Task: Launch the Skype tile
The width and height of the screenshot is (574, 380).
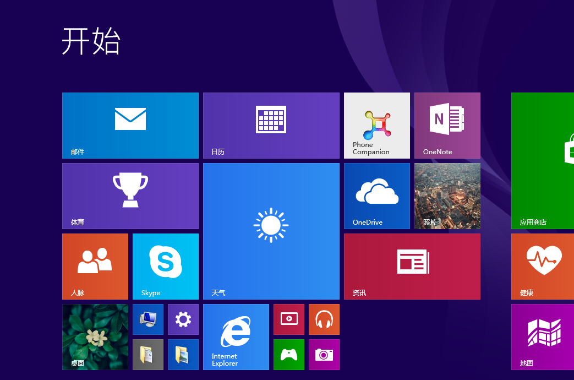Action: pos(166,267)
